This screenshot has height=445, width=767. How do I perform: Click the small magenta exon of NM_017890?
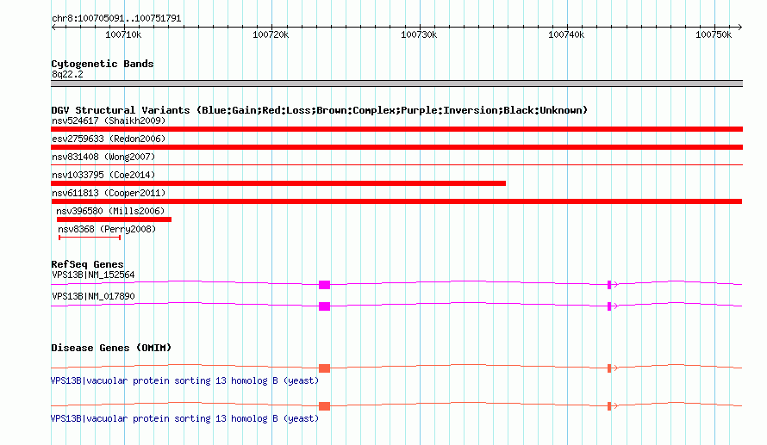point(609,306)
